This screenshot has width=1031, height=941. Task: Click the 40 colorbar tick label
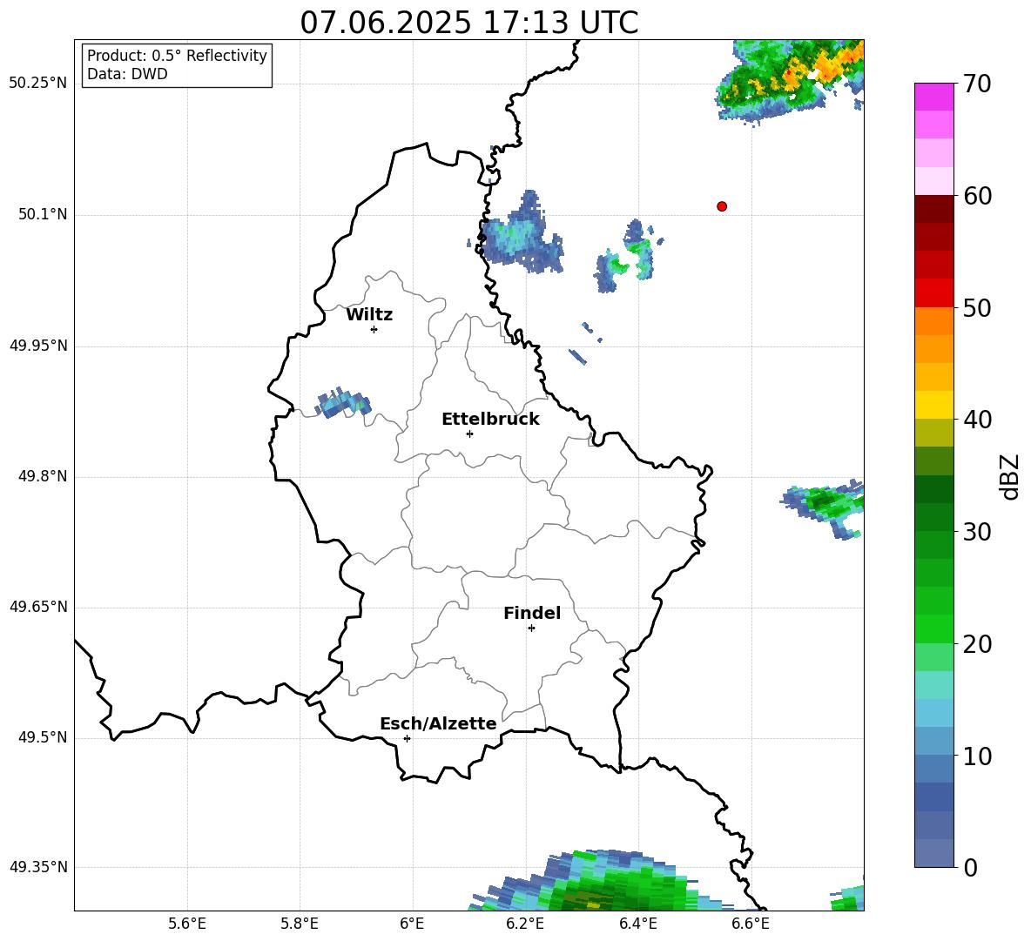pos(977,420)
